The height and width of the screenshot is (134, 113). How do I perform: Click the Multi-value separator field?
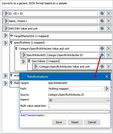pos(79,106)
